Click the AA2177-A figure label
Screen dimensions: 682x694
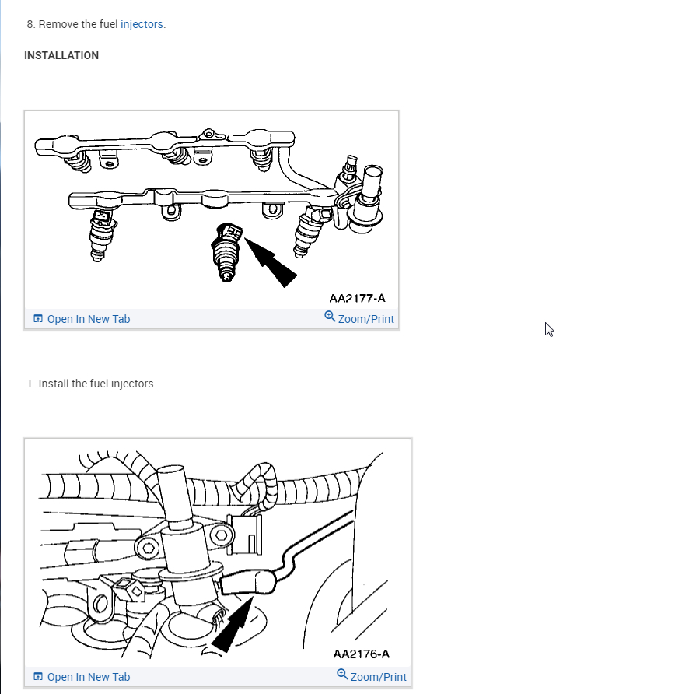(358, 298)
